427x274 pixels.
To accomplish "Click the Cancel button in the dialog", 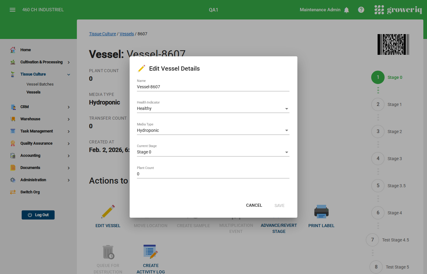I will [254, 205].
